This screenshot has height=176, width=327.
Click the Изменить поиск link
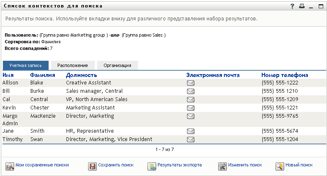(245, 165)
